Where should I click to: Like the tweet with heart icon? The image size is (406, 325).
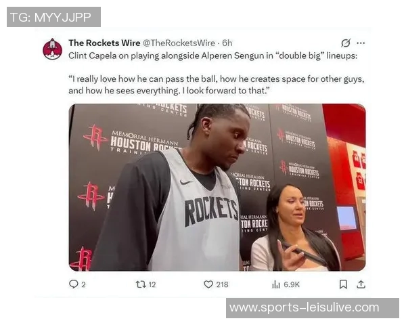(208, 284)
